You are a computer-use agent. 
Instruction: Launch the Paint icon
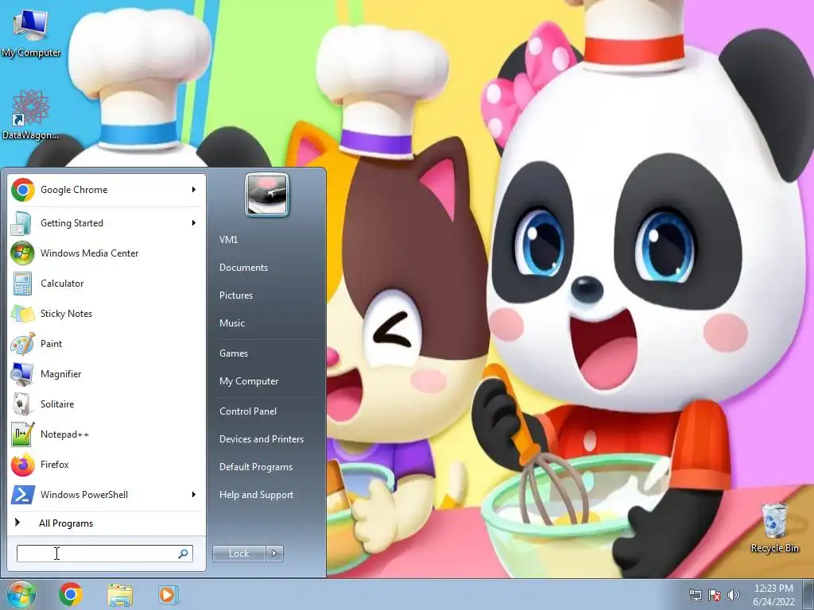[22, 344]
